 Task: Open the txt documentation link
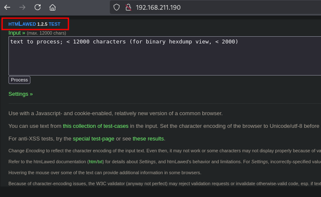(100, 162)
